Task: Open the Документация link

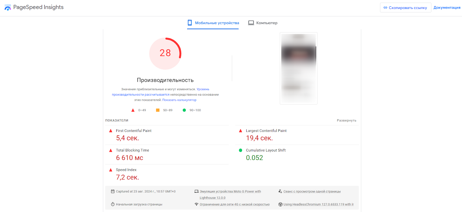Action: 447,7
